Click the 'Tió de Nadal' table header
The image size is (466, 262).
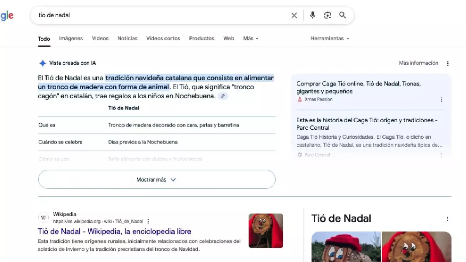click(x=124, y=108)
